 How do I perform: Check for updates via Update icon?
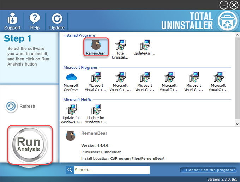(57, 21)
